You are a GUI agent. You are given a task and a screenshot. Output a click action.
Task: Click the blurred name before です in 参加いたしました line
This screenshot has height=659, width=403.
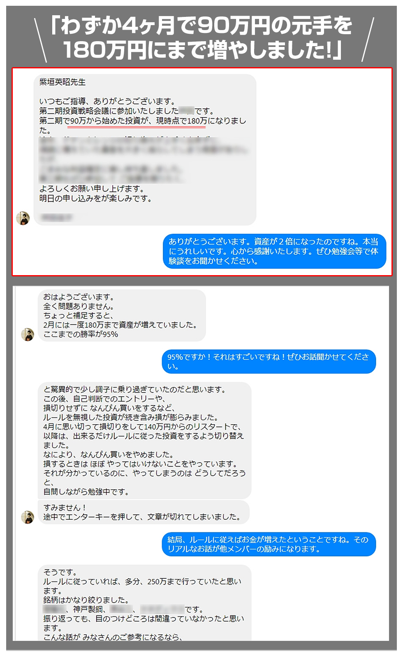pyautogui.click(x=187, y=111)
